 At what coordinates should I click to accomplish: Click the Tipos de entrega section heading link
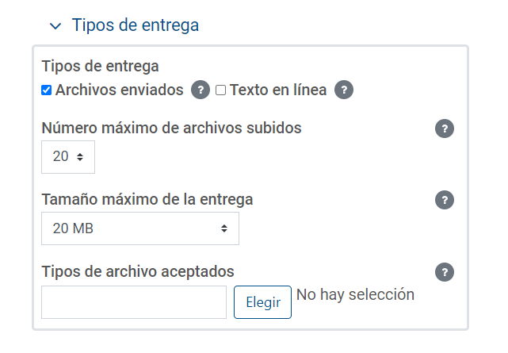(135, 25)
